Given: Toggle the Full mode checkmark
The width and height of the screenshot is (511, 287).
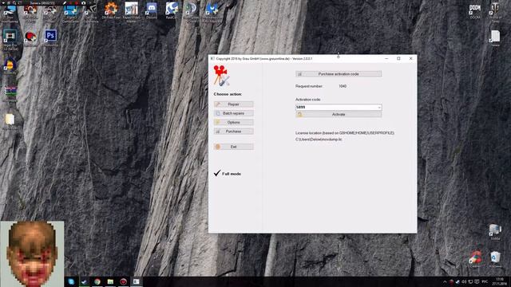Looking at the screenshot, I should (x=217, y=174).
